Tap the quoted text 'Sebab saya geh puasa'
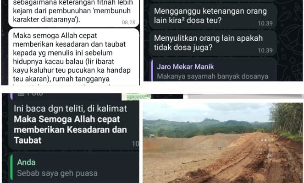Screen dimensions: 304x183 point(57,173)
